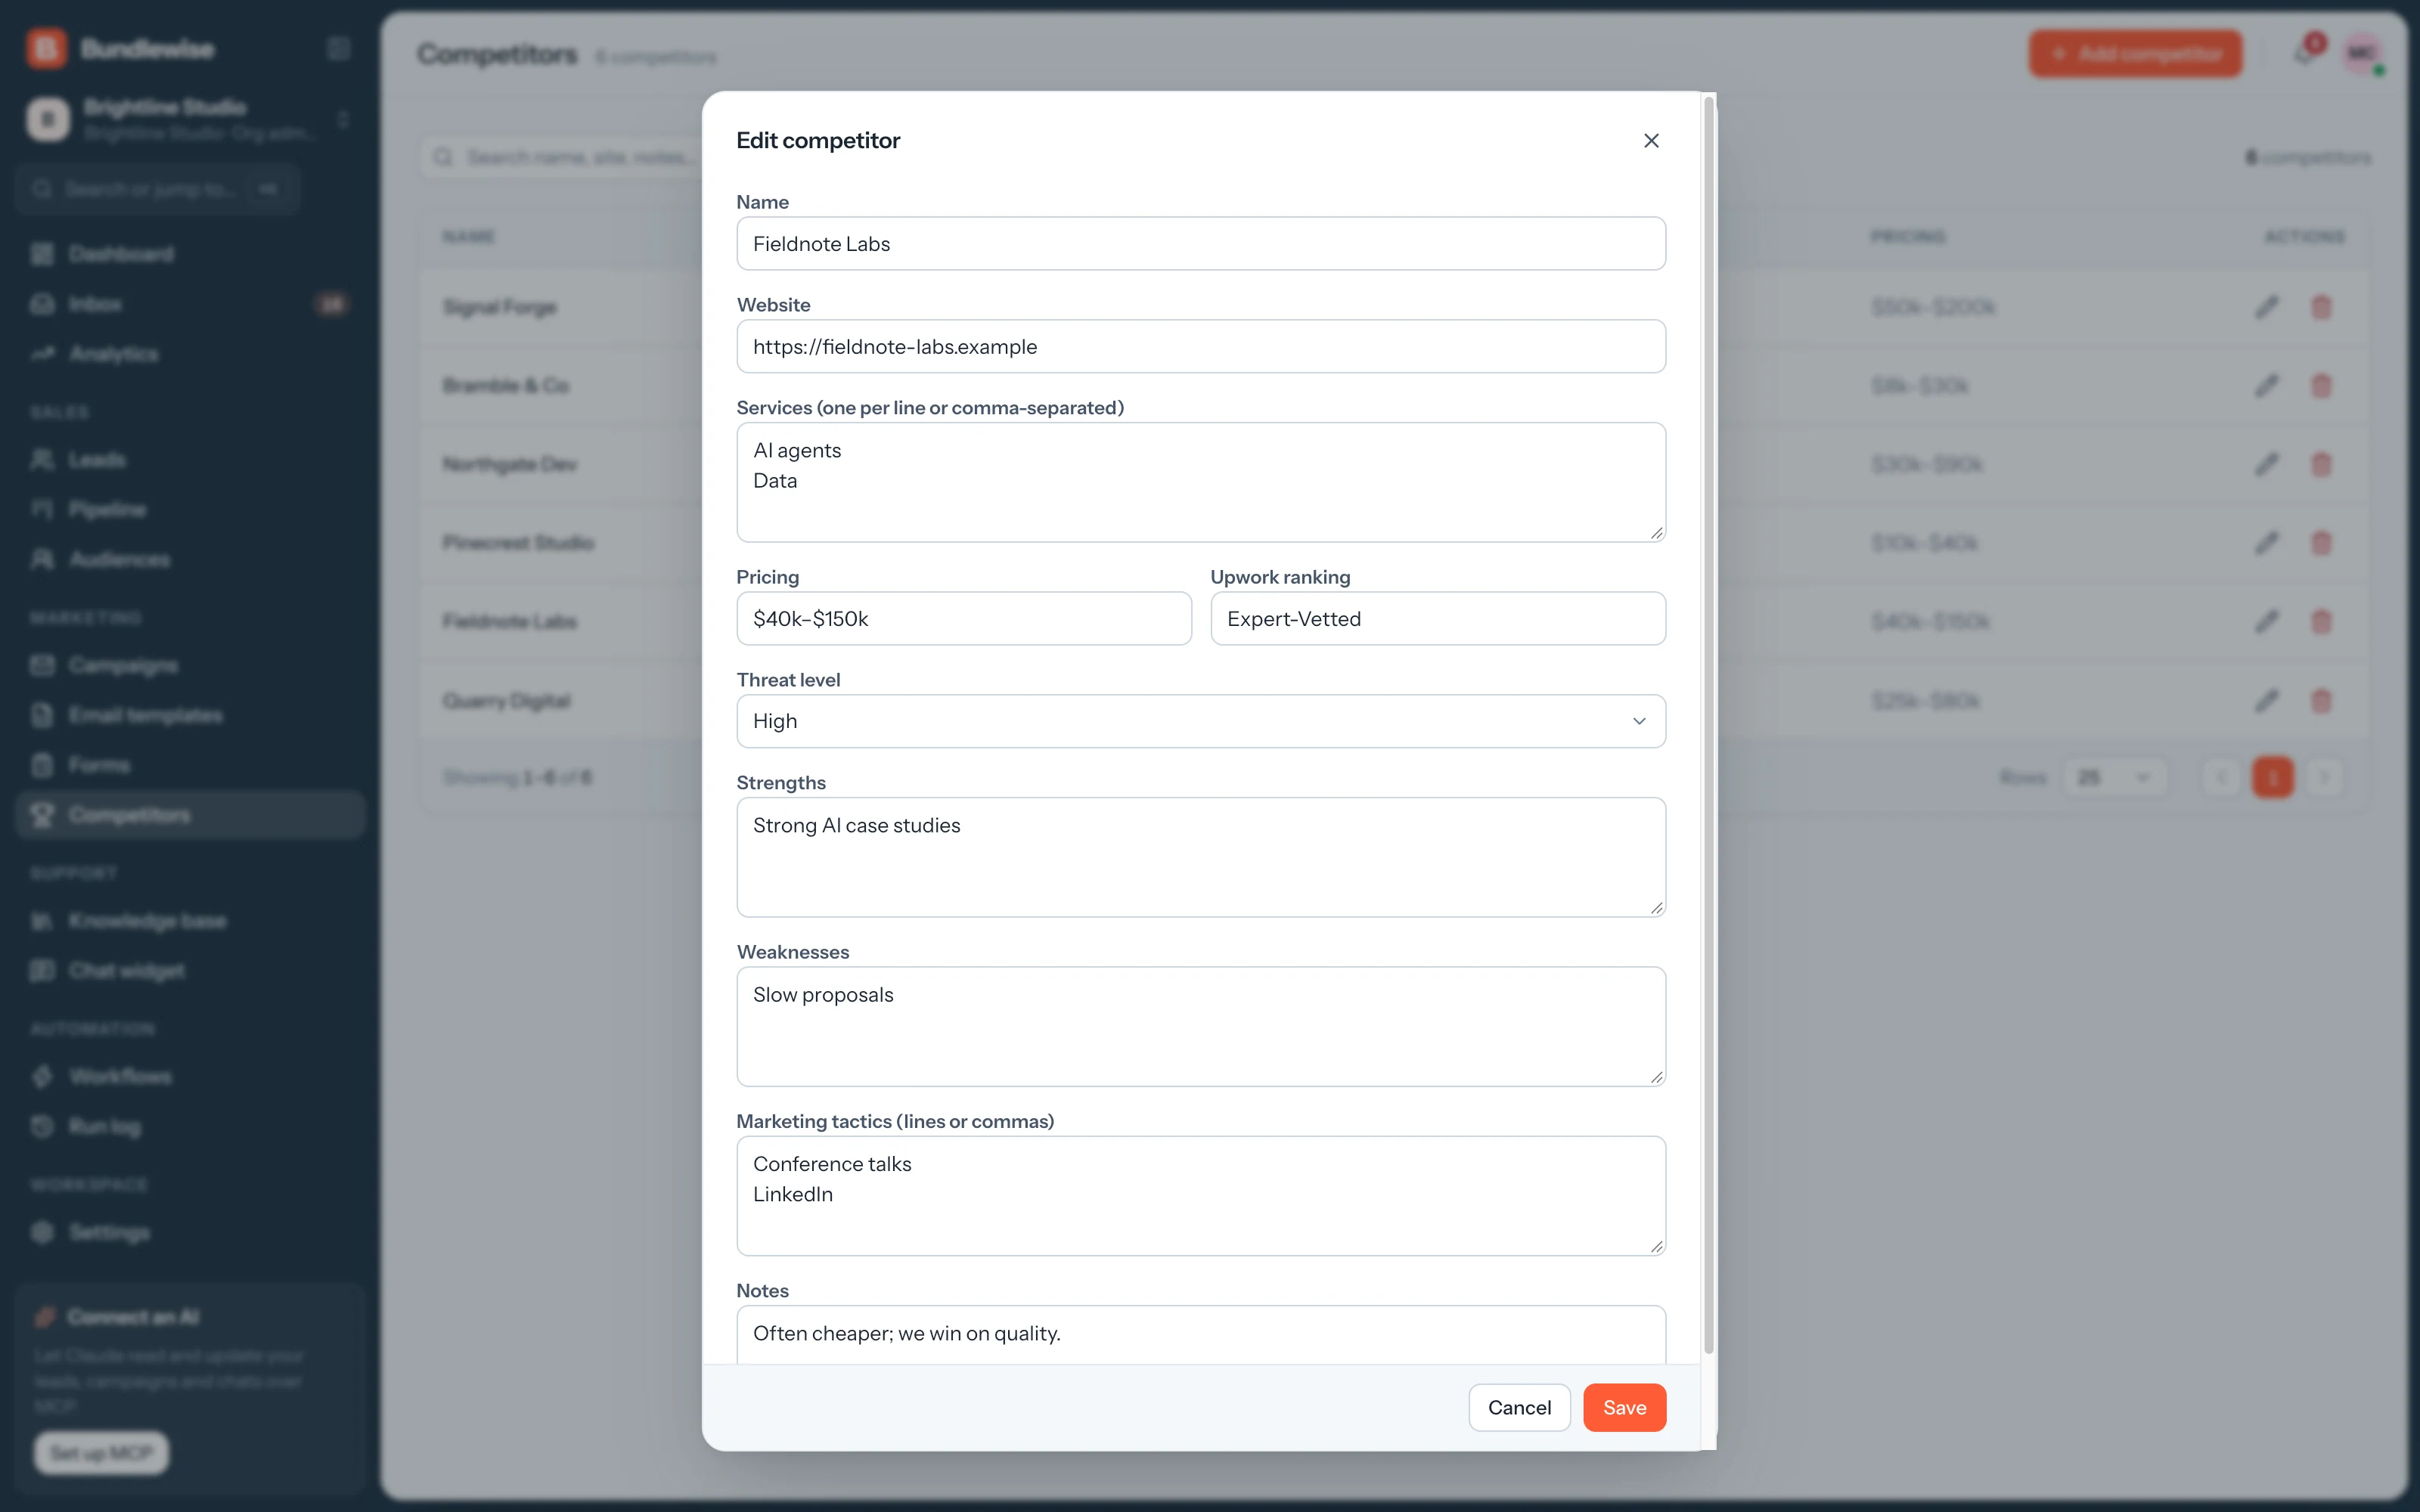
Task: Click the delete icon for Fieldnote Labs row
Action: pyautogui.click(x=2321, y=622)
